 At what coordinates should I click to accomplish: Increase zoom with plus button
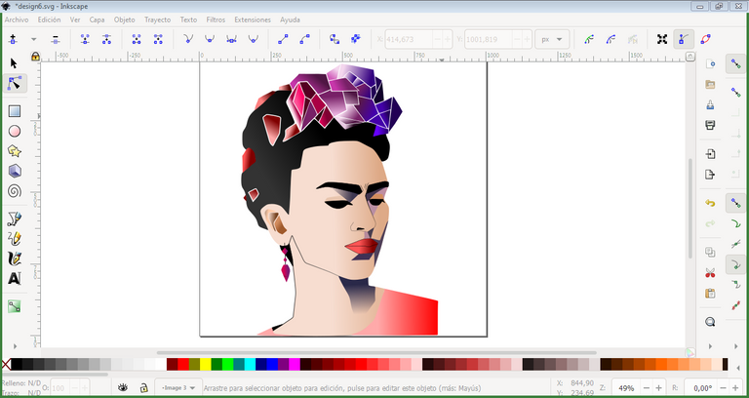658,388
